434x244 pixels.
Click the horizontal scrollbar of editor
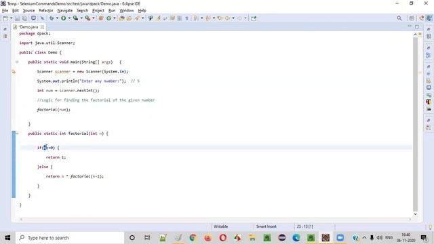(216, 220)
